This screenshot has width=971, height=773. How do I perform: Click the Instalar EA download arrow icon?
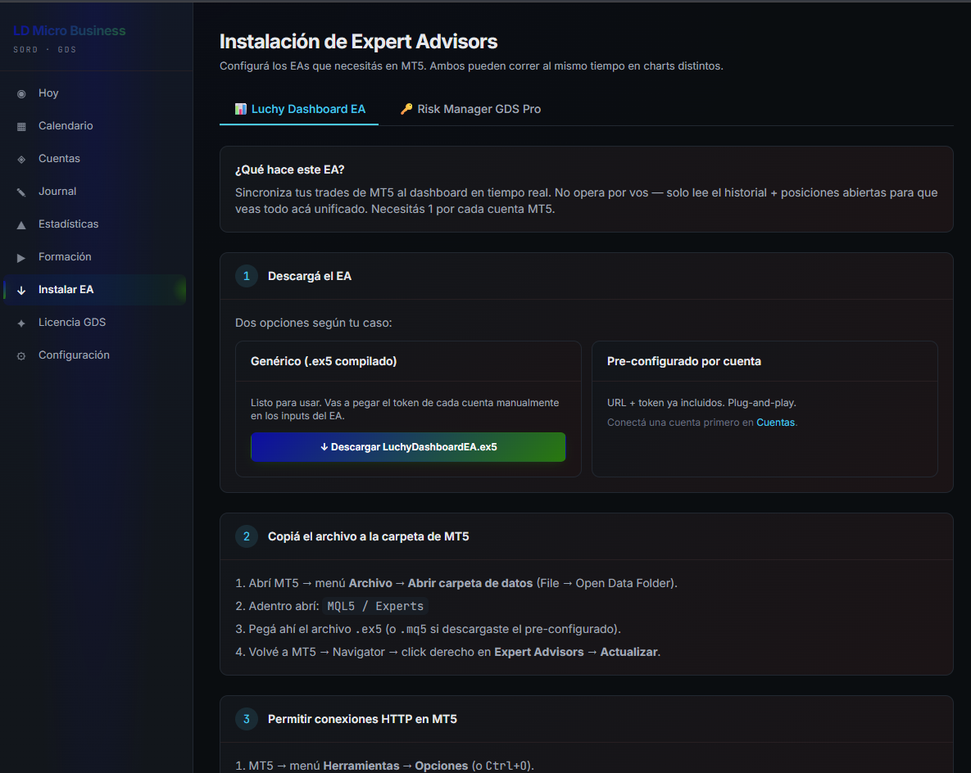(x=21, y=290)
